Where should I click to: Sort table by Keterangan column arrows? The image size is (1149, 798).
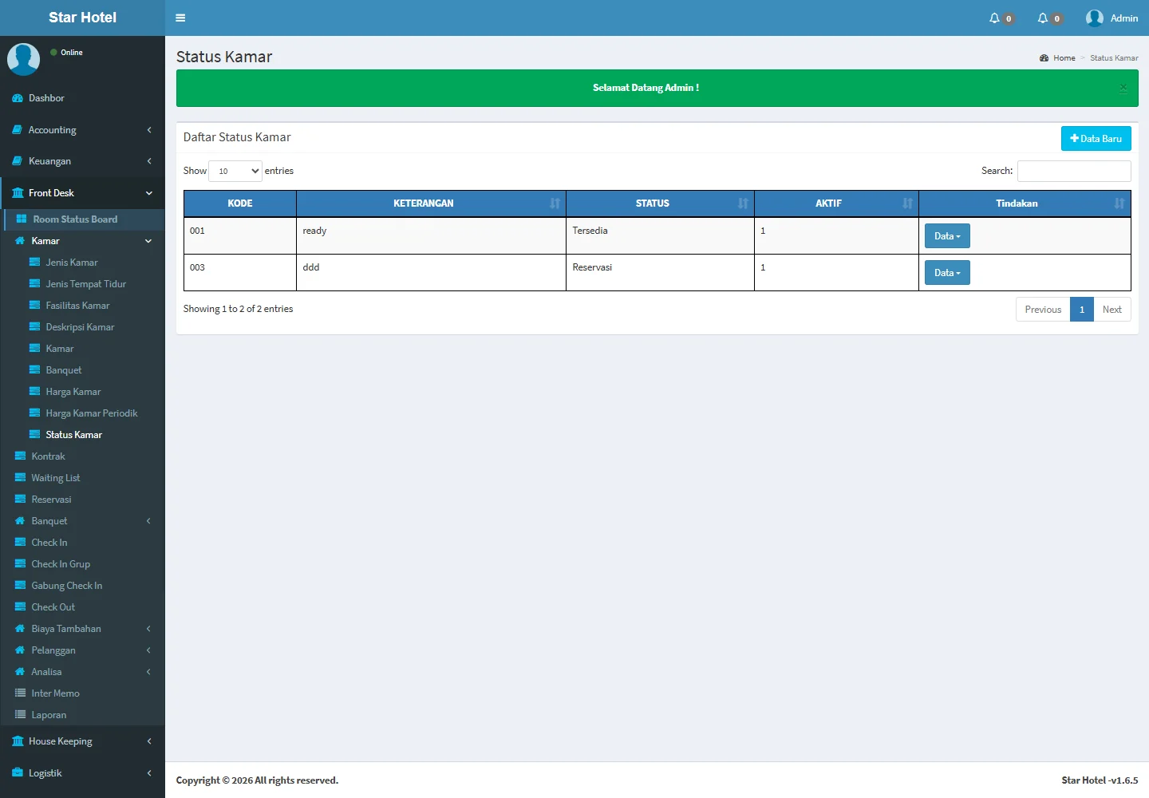555,203
